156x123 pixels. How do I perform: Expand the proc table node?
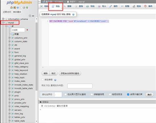10,96
